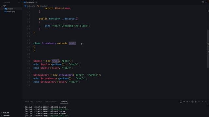Create a new terminal with plus icon

[187, 102]
